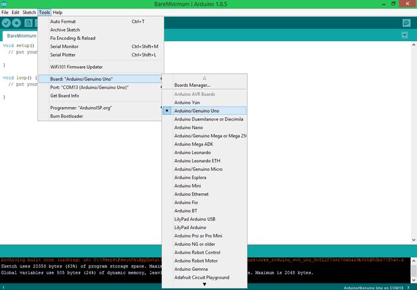Select Arduino Leonardo ETH board

click(205, 160)
